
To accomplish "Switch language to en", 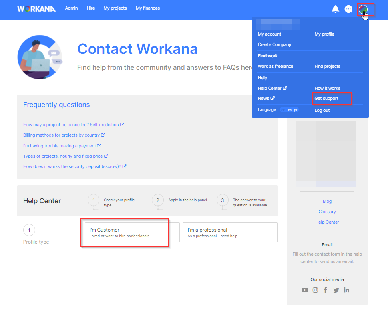I will click(283, 110).
